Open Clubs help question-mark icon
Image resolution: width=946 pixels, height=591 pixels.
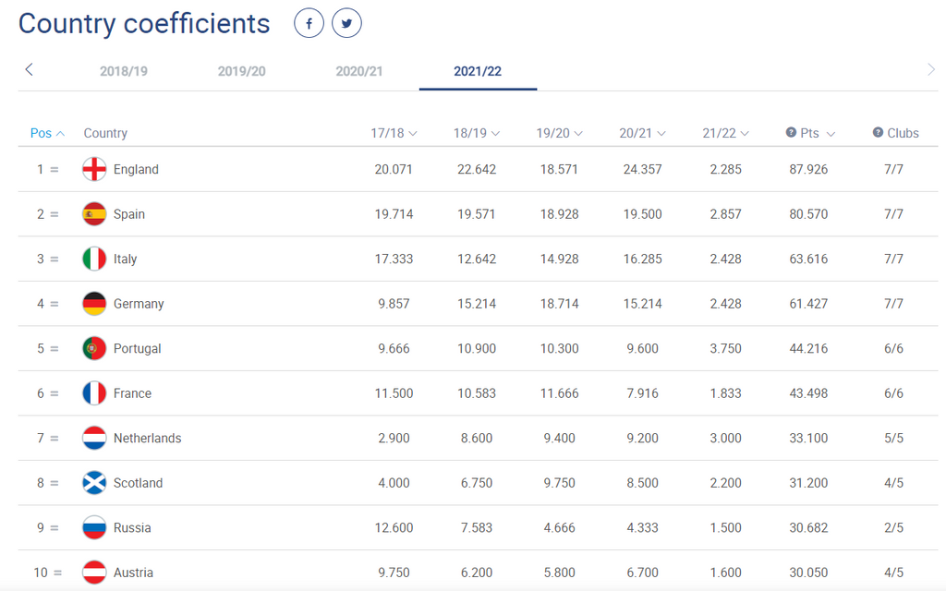[x=878, y=132]
